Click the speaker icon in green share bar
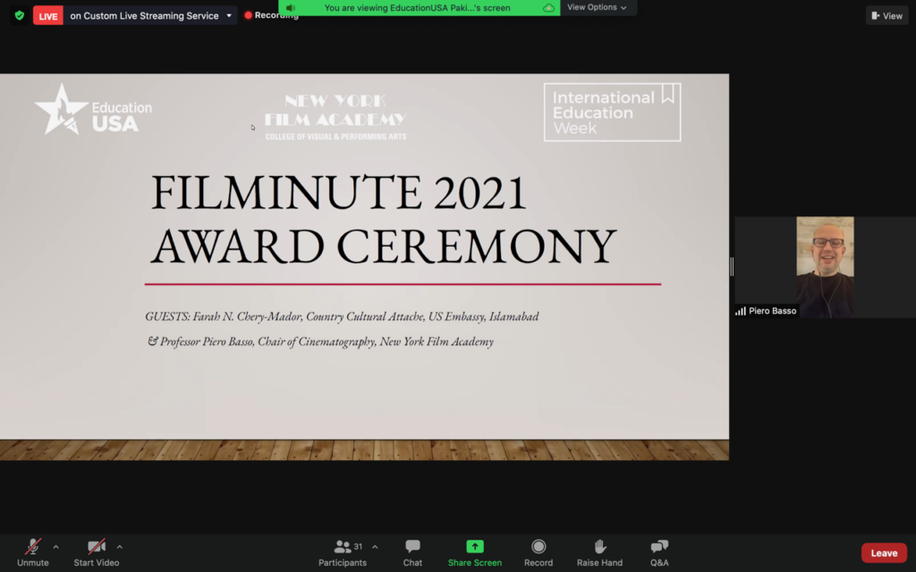This screenshot has width=916, height=572. pyautogui.click(x=291, y=7)
